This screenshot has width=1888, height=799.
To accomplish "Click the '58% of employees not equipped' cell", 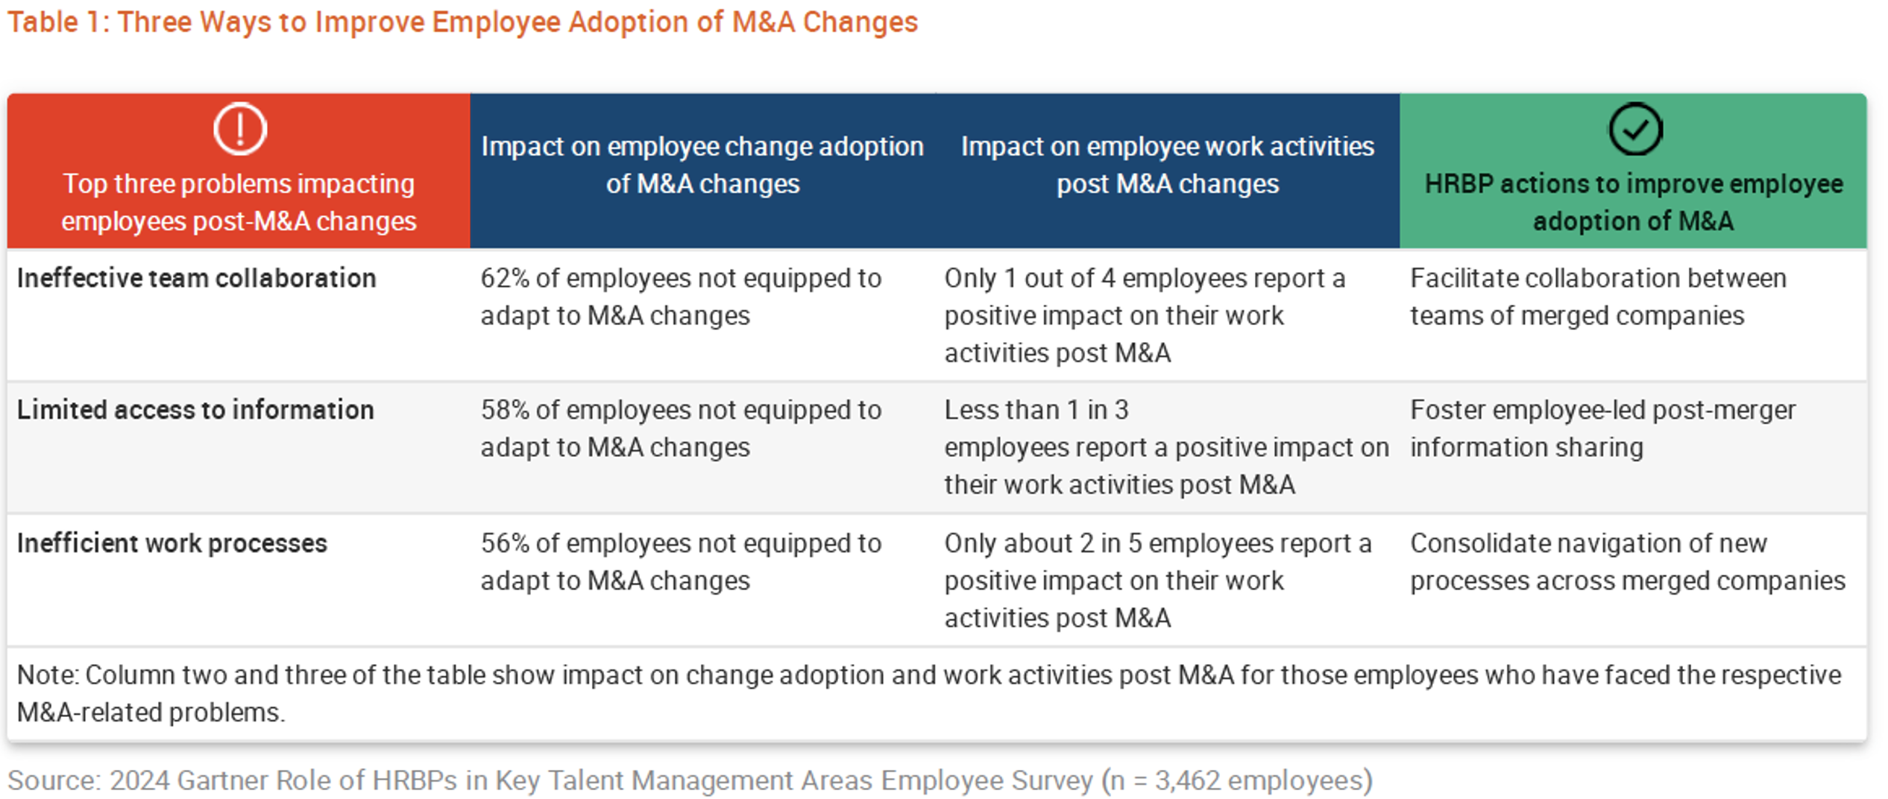I will click(681, 429).
